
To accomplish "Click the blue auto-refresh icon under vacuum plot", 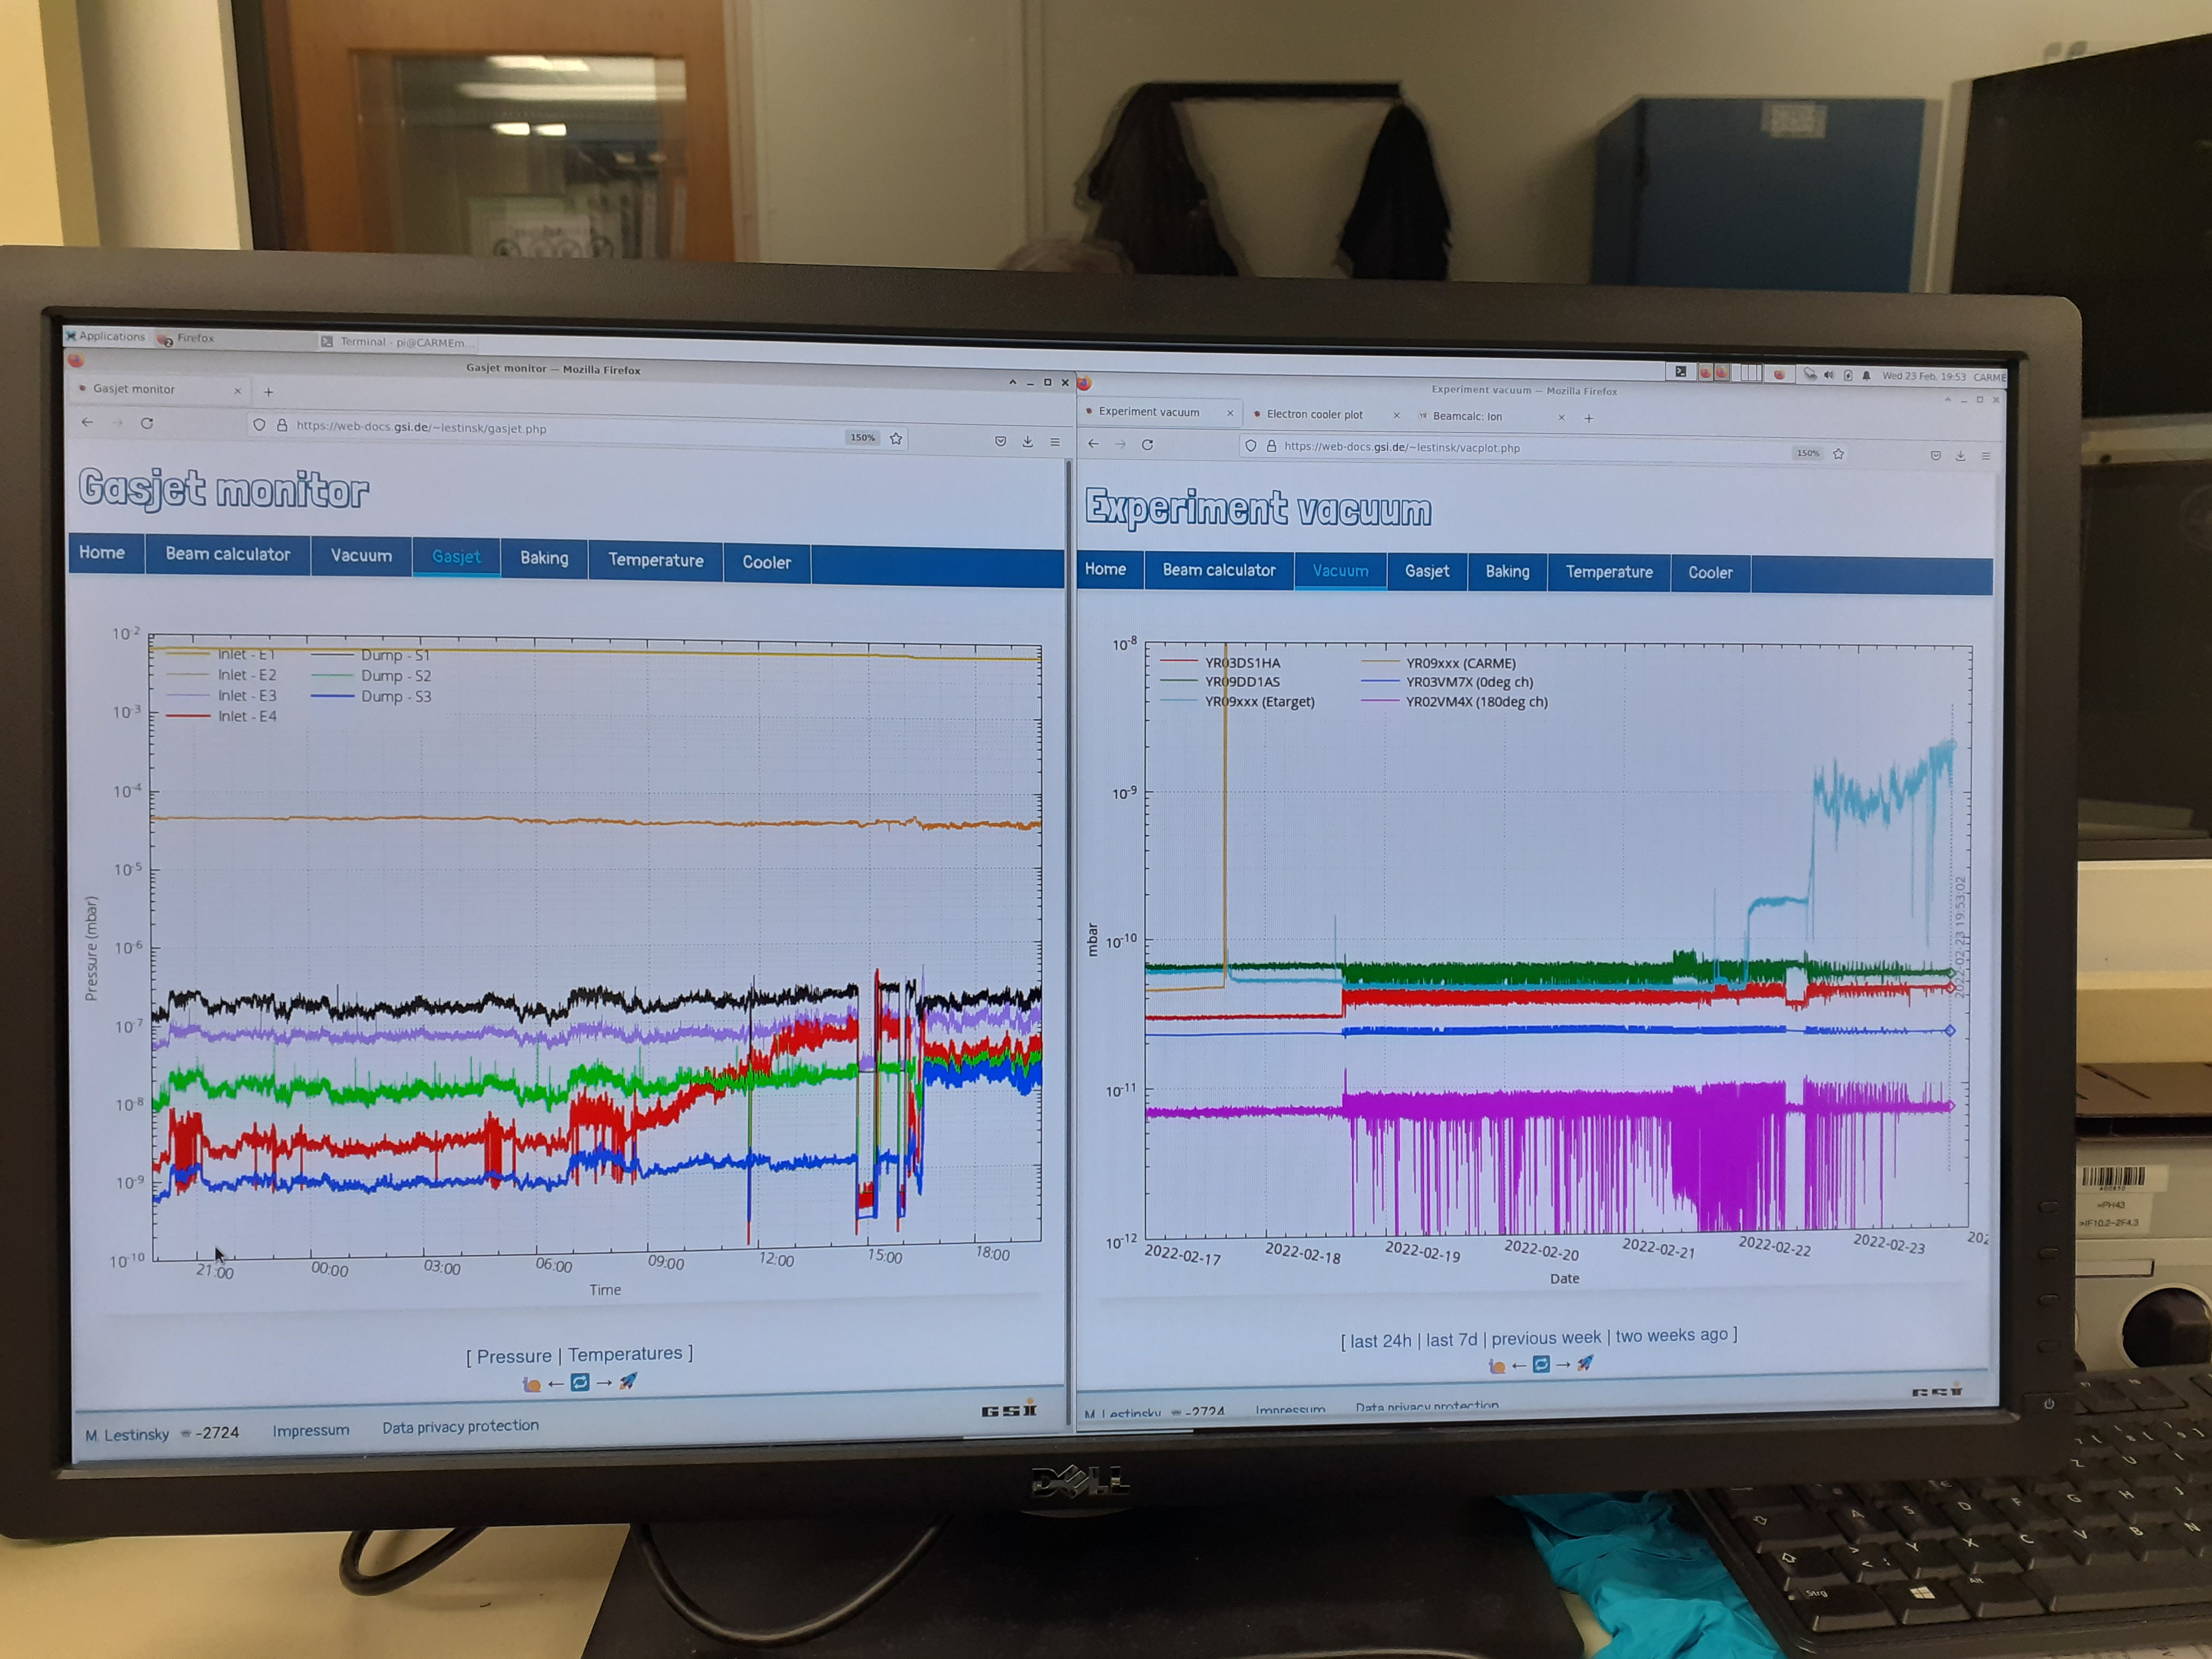I will click(x=1541, y=1364).
